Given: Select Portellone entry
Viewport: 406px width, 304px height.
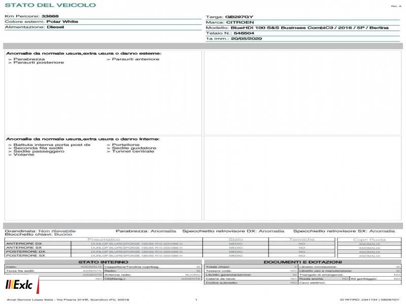Looking at the screenshot, I should pyautogui.click(x=125, y=145).
